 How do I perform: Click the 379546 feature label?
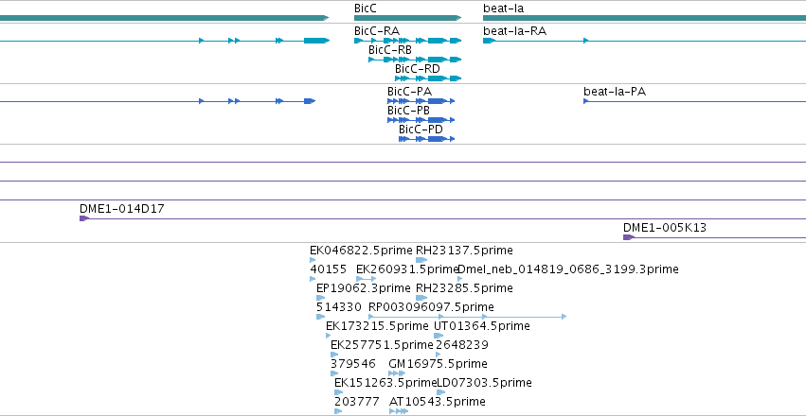(x=353, y=364)
